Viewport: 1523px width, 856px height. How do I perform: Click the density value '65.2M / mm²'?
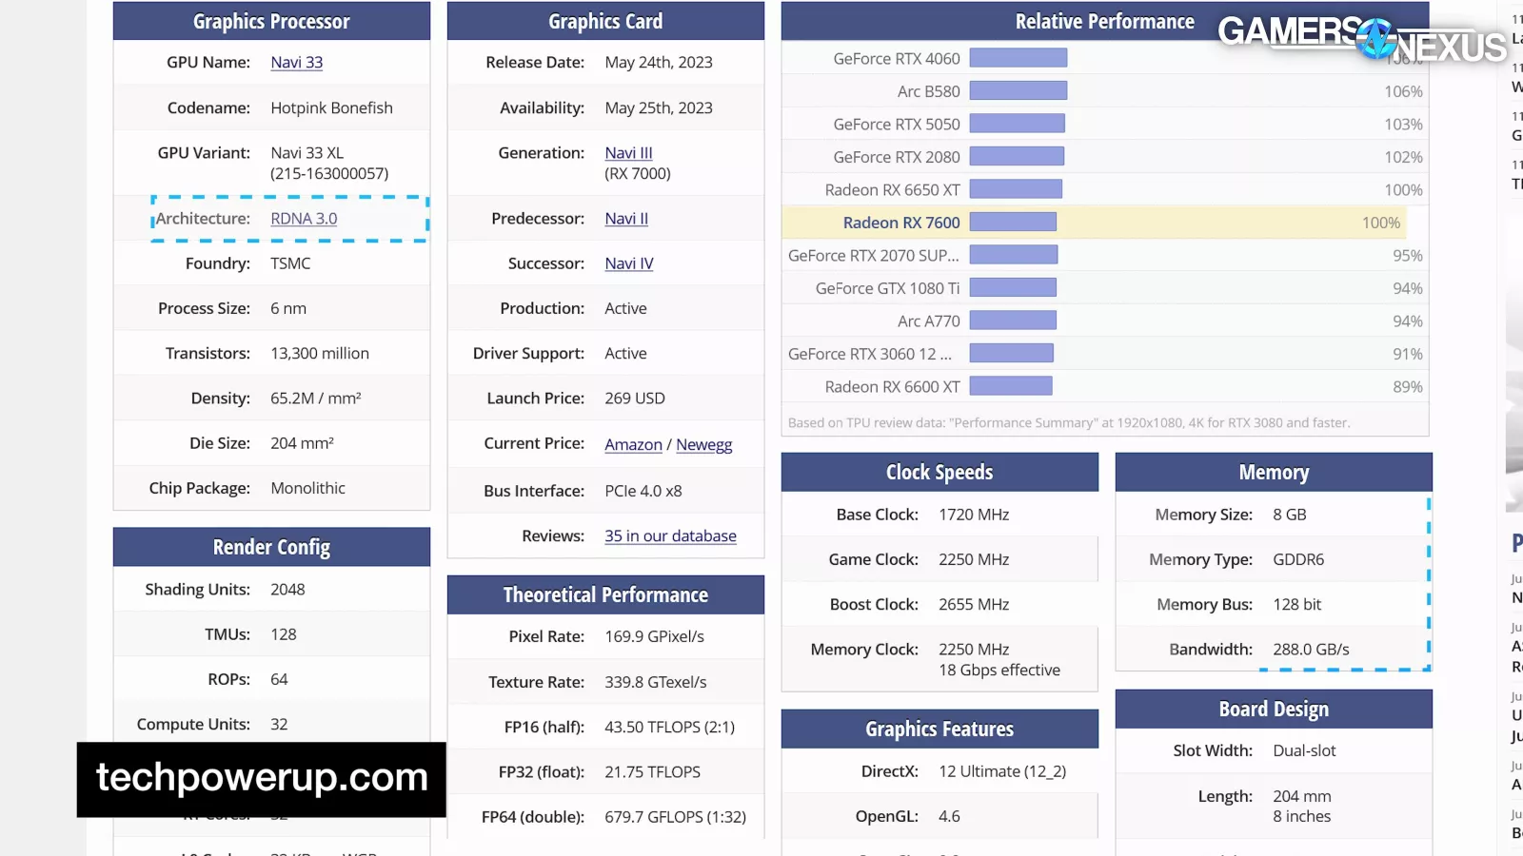[x=316, y=399]
